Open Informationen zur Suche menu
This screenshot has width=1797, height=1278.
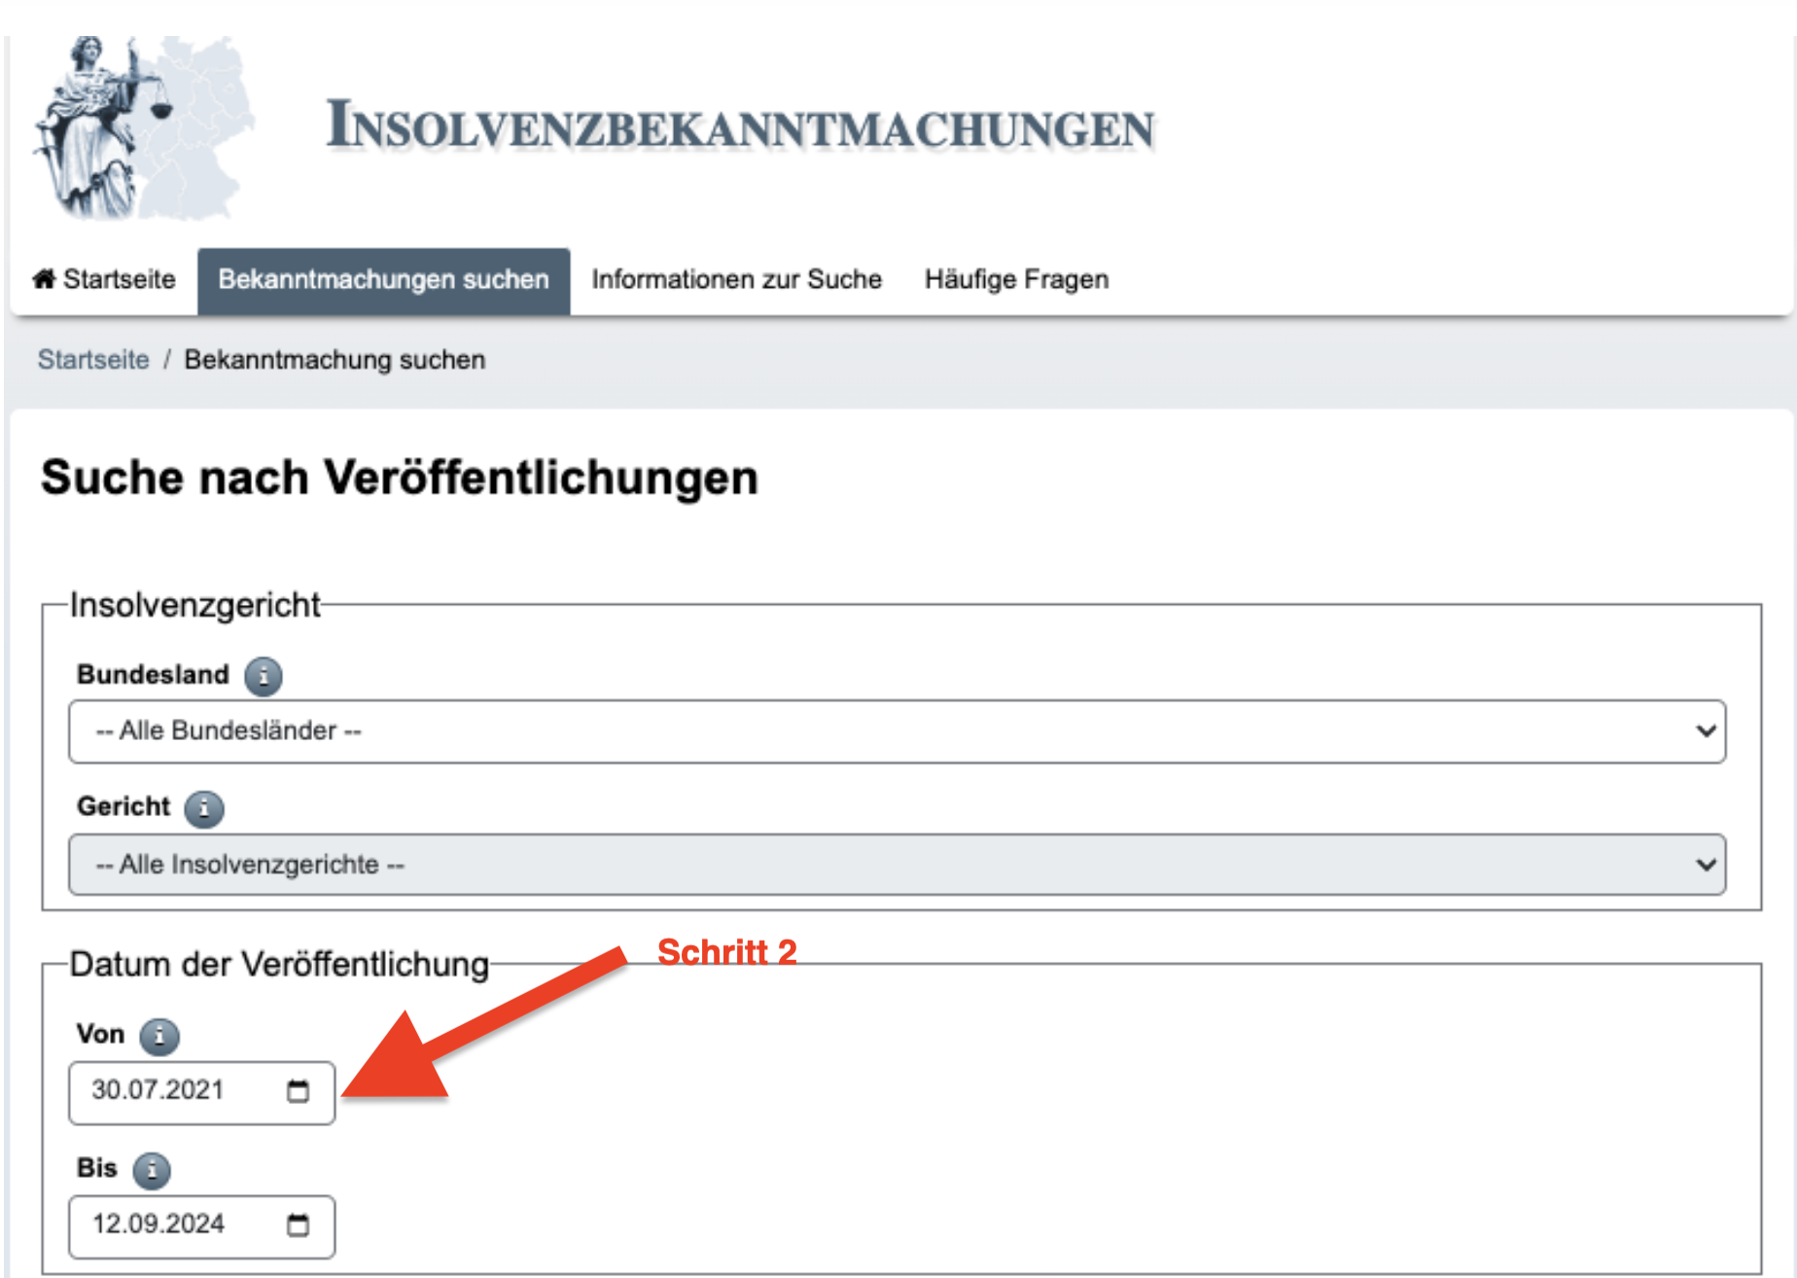pos(736,280)
